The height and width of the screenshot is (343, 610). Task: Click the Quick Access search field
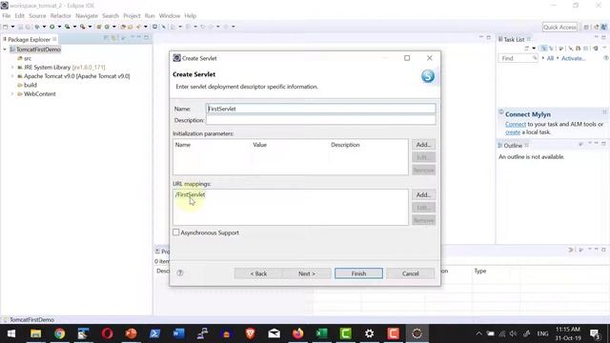[559, 27]
